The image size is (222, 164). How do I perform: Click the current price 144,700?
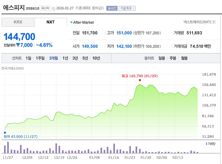(19, 37)
